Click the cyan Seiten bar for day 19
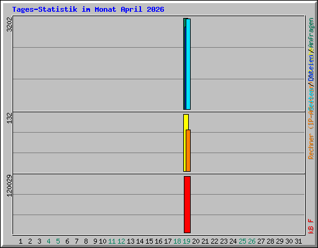This screenshot has height=248, width=318. (188, 64)
